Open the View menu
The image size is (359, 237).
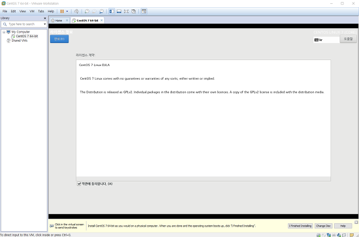(23, 11)
